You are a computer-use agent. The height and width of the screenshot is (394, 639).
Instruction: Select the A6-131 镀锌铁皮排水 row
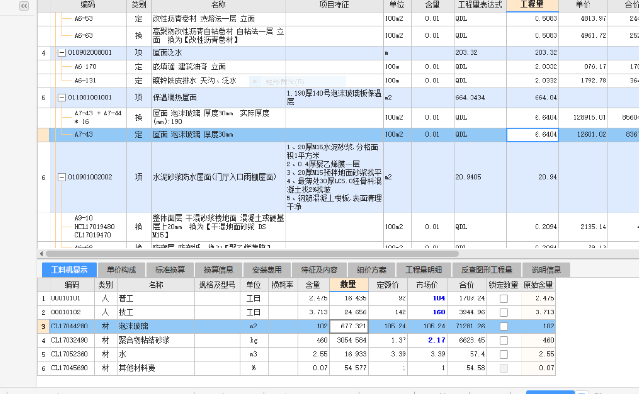pos(88,81)
